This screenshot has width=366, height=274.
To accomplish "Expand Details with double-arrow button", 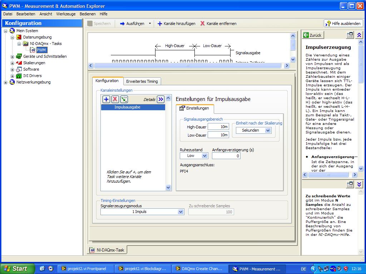I will click(160, 99).
